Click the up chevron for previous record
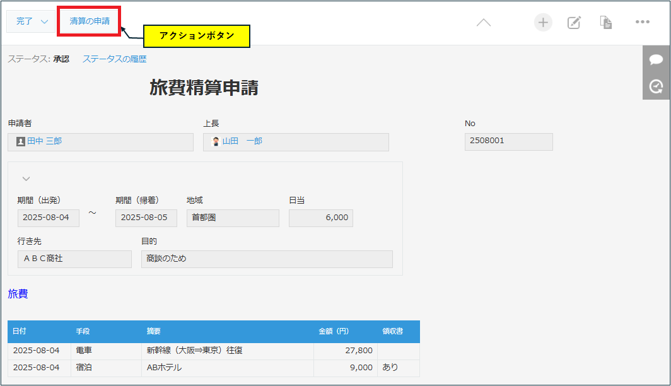671x386 pixels. tap(483, 23)
